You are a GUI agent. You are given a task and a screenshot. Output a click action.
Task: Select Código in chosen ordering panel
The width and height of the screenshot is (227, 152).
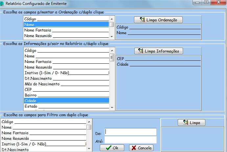pos(158,27)
